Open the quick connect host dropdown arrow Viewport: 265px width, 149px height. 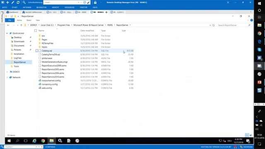[79, 2]
